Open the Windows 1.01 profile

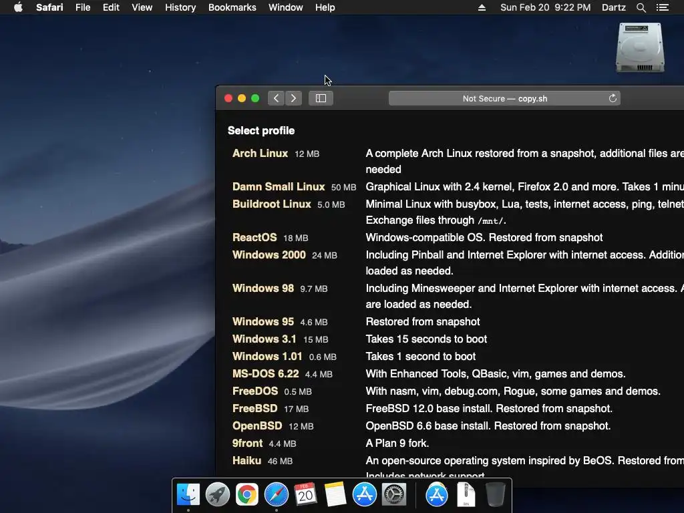tap(267, 357)
